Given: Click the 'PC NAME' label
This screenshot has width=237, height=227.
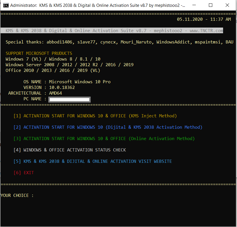Looking at the screenshot, I should 32,99.
